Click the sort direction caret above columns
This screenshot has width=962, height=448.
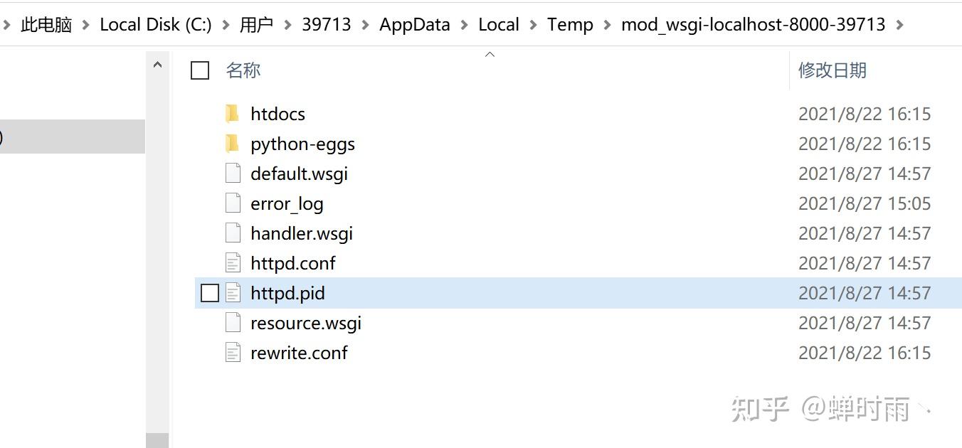[x=490, y=53]
